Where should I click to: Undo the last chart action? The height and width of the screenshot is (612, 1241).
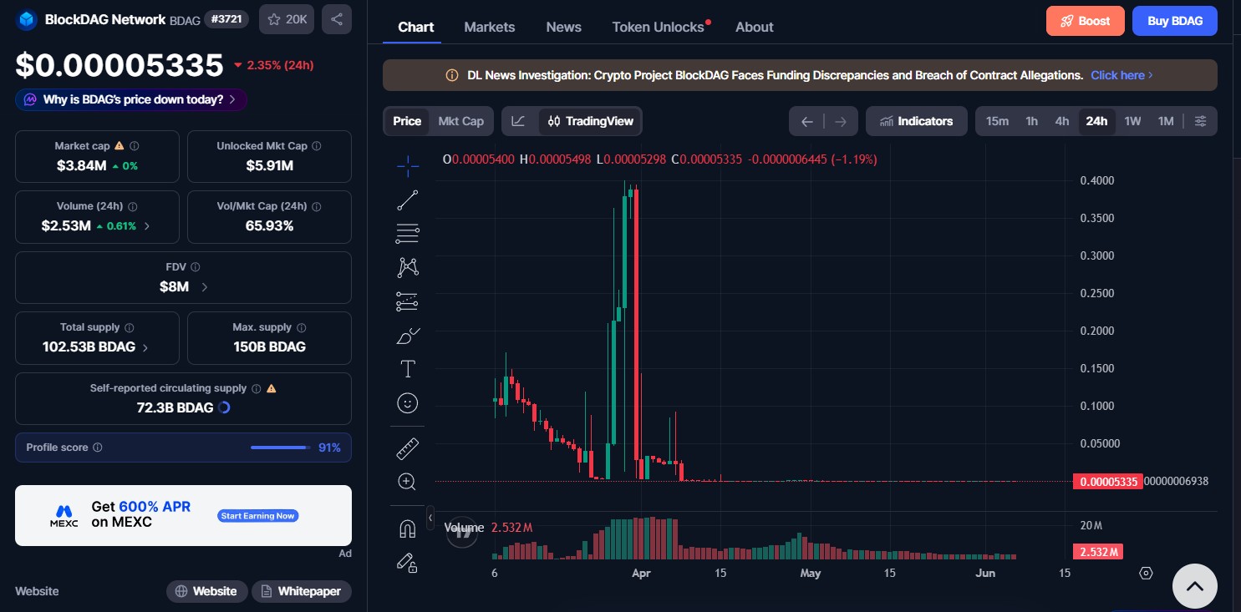tap(806, 122)
